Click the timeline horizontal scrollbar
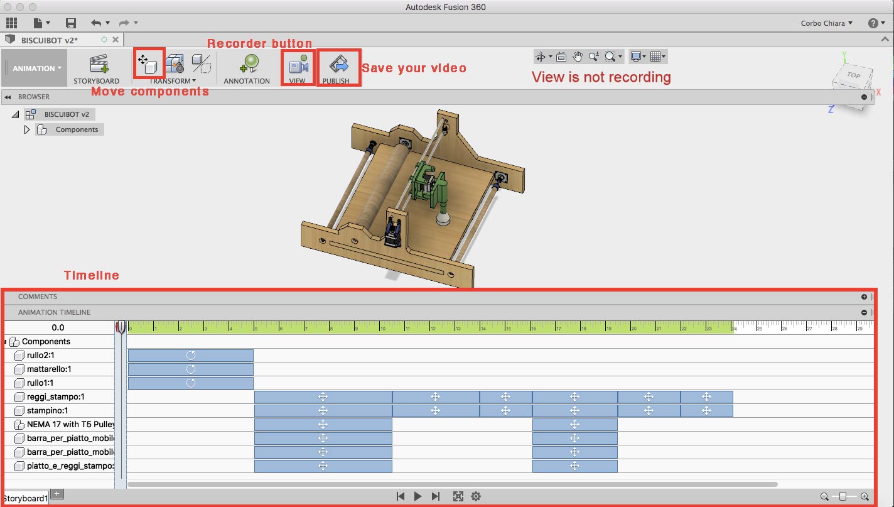Screen dimensions: 894x507 click(x=452, y=484)
